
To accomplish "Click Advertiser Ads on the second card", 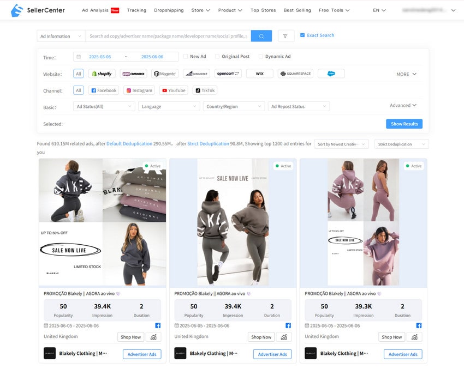I will (272, 354).
